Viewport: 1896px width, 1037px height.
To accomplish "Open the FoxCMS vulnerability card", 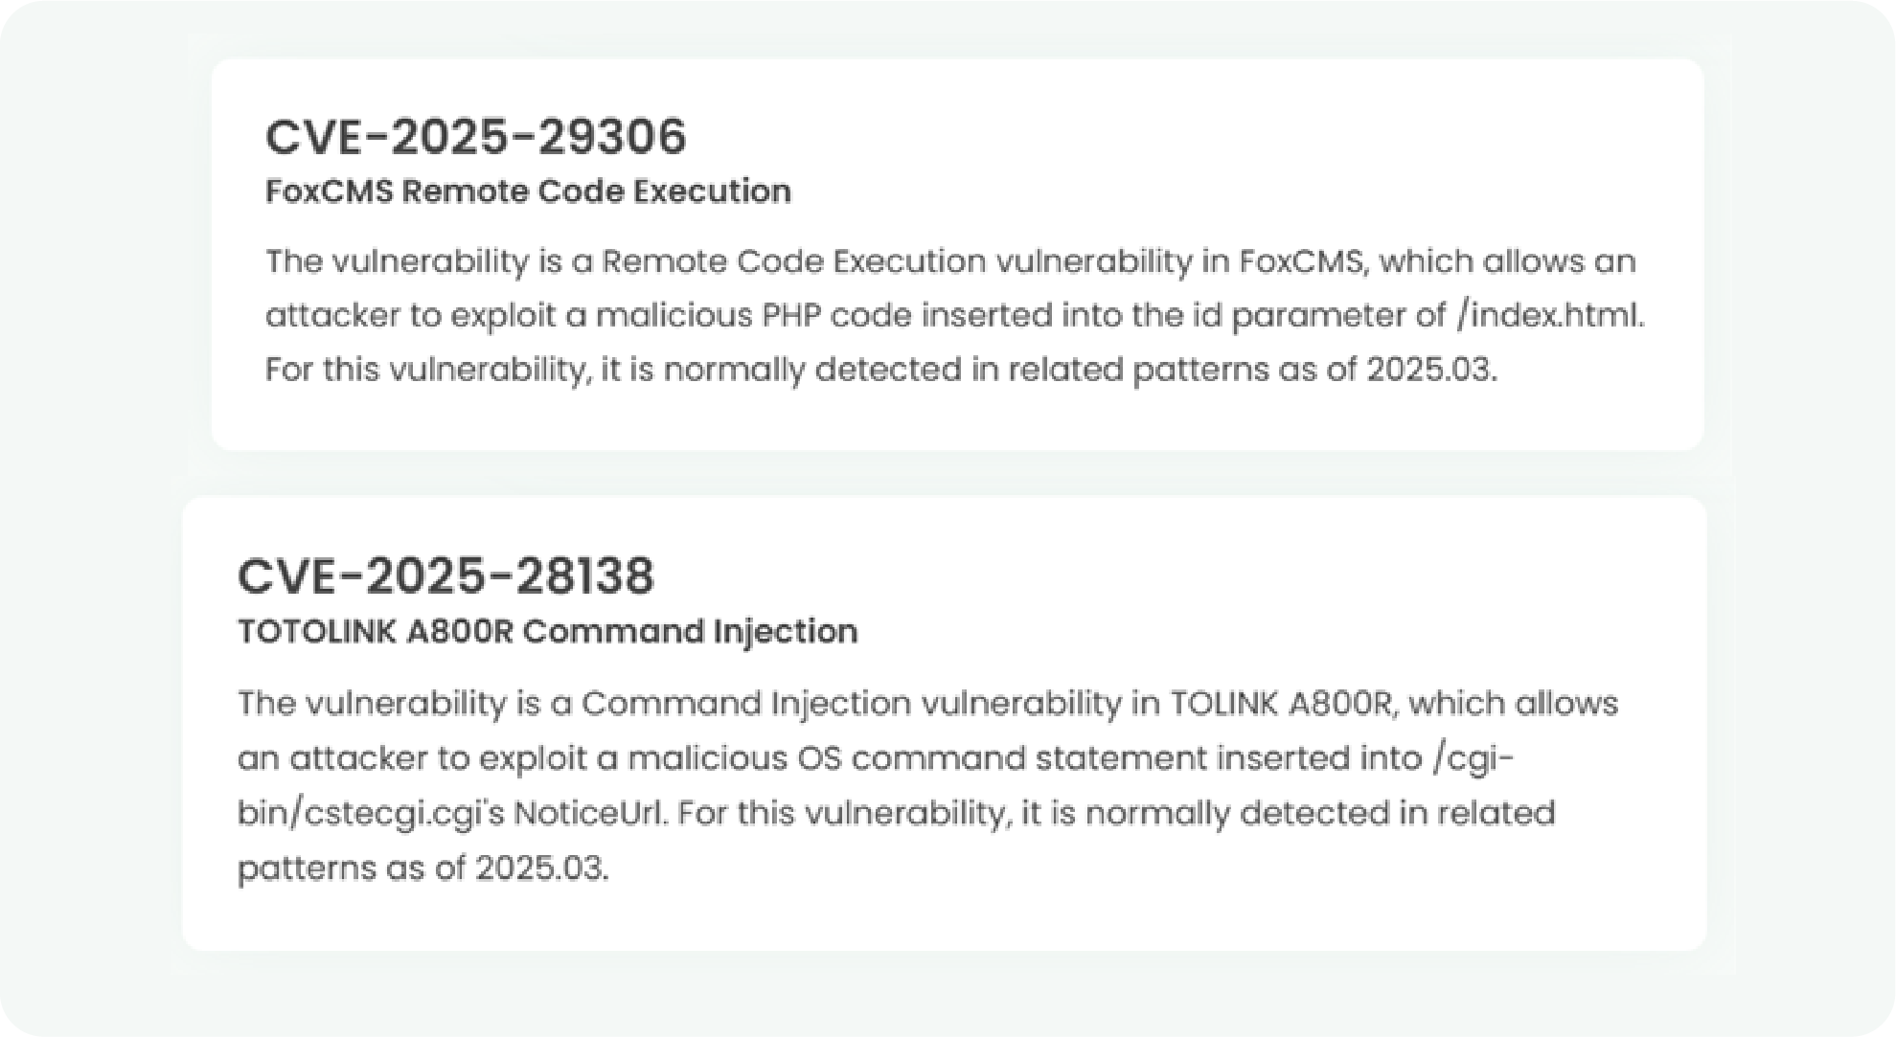I will (x=957, y=255).
